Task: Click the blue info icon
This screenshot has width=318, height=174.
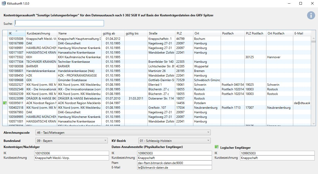Action: pos(311,15)
